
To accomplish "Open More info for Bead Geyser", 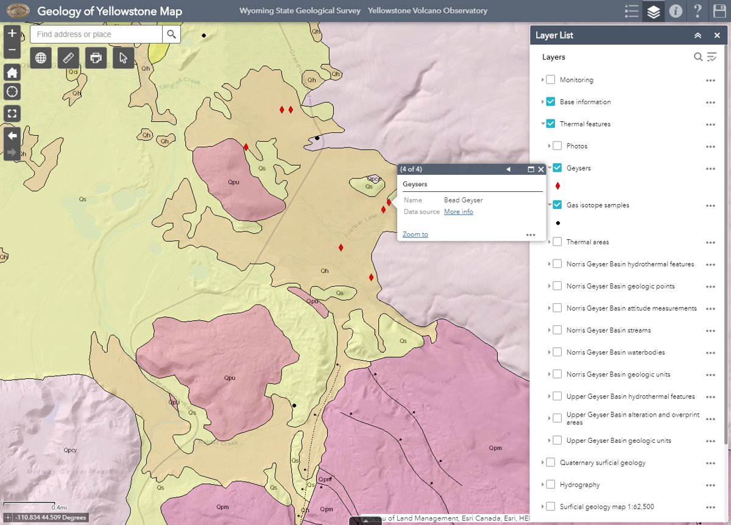I will tap(458, 211).
